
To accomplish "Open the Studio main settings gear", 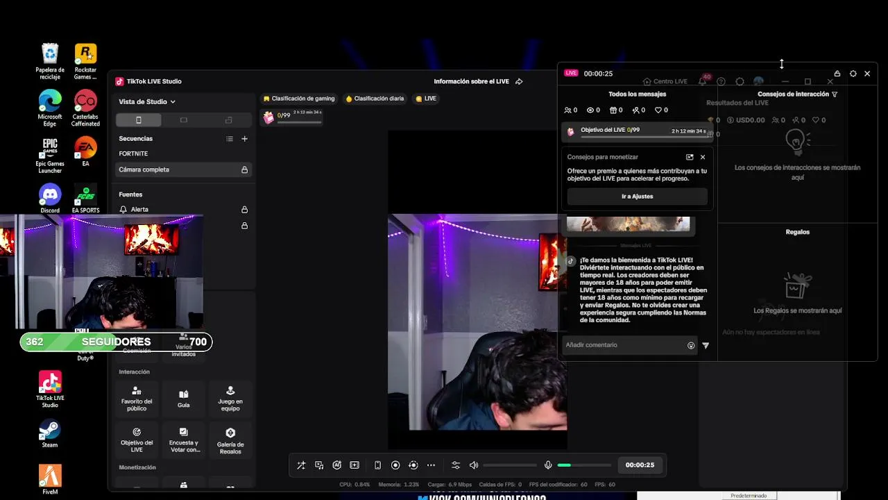I will (x=740, y=81).
